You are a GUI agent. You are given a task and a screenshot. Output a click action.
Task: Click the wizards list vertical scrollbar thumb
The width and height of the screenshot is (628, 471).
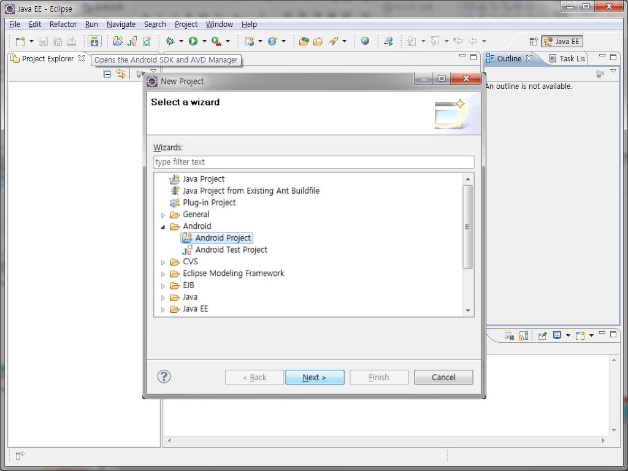[467, 227]
